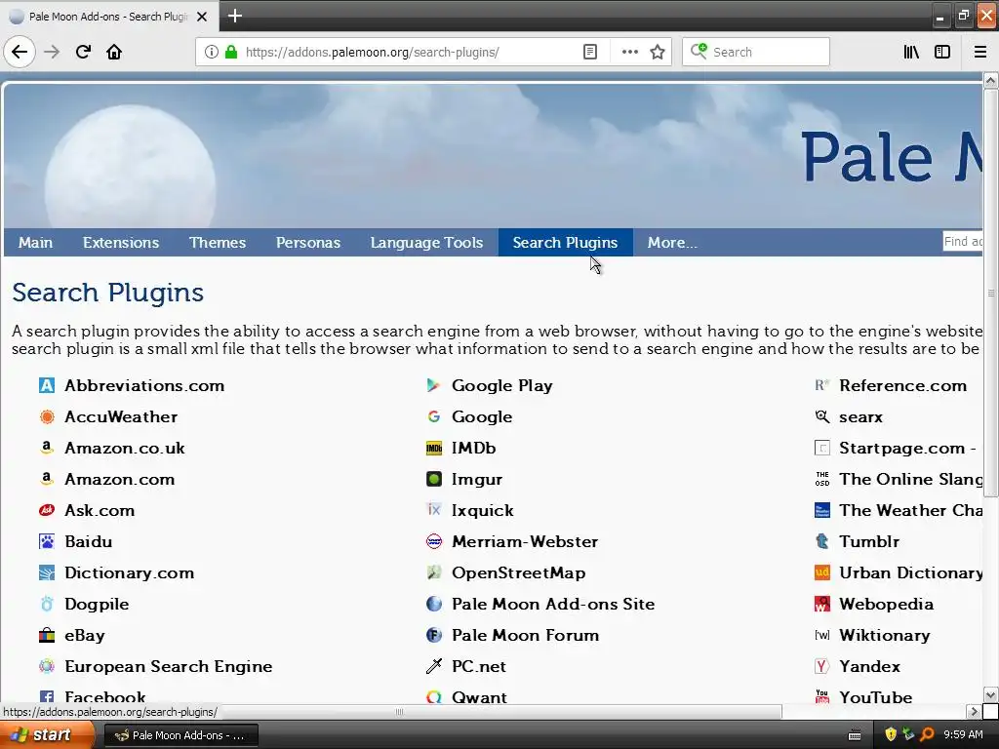The height and width of the screenshot is (749, 999).
Task: Expand the More... navigation menu
Action: click(672, 243)
